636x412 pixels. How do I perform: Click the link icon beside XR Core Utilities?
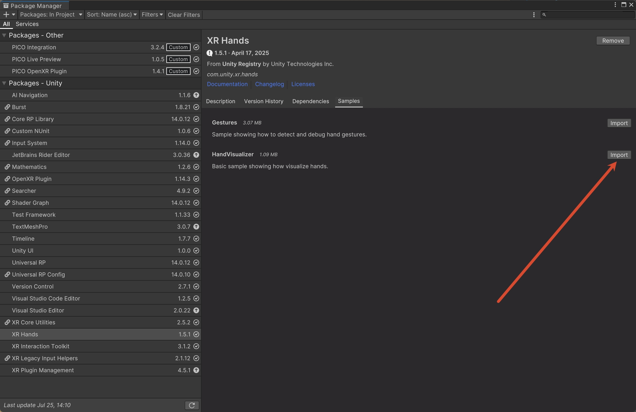click(7, 322)
